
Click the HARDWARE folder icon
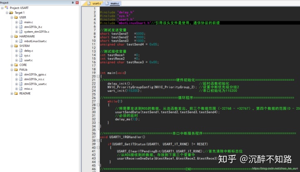[16, 37]
